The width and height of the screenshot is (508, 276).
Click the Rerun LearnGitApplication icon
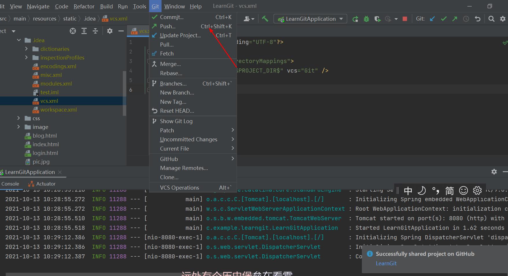tap(355, 19)
